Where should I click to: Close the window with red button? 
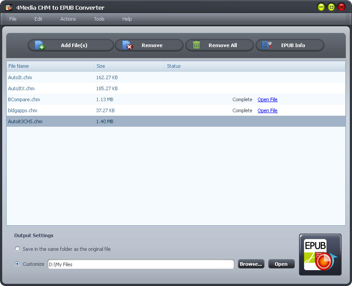tap(341, 7)
